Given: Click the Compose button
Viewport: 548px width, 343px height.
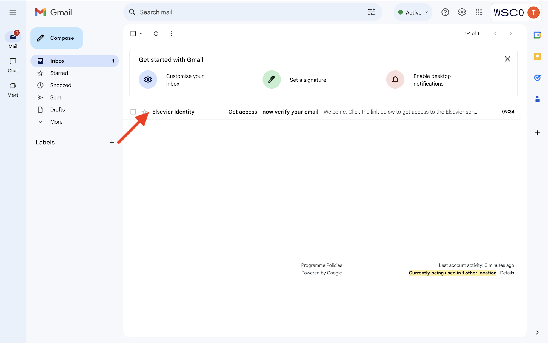Looking at the screenshot, I should click(x=57, y=38).
